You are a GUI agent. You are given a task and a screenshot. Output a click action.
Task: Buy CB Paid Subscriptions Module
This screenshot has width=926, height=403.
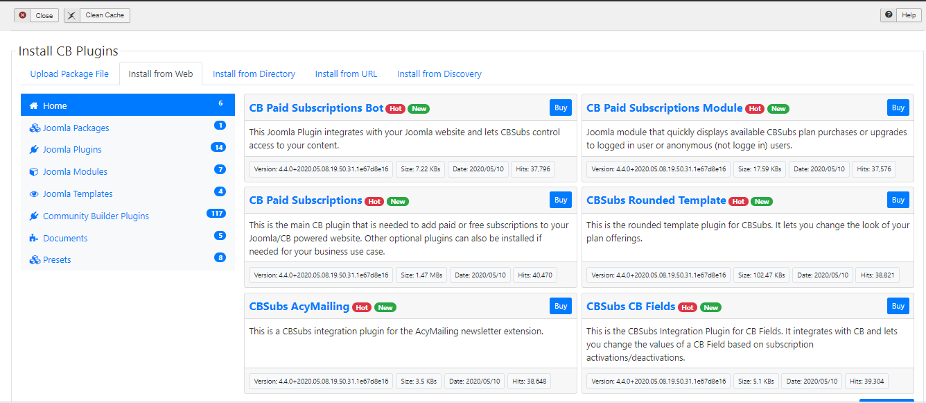898,108
